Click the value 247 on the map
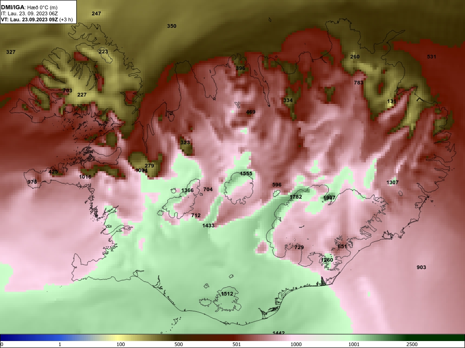Viewport: 465px width, 348px height. [x=96, y=13]
